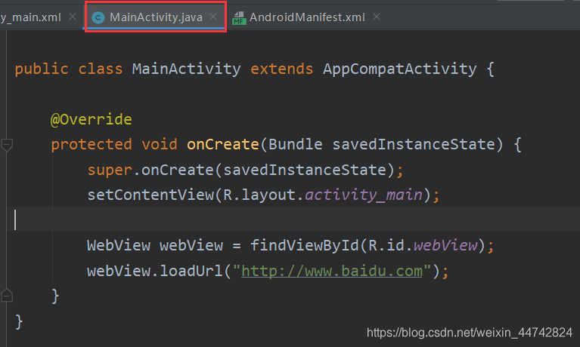Switch to the MainActivity.java tab
Image resolution: width=580 pixels, height=347 pixels.
(x=156, y=17)
